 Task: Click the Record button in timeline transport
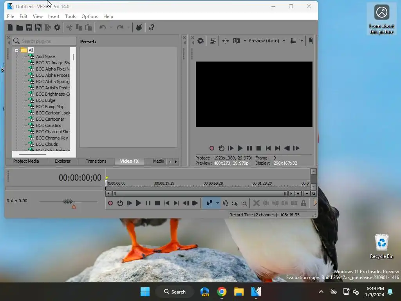point(110,203)
